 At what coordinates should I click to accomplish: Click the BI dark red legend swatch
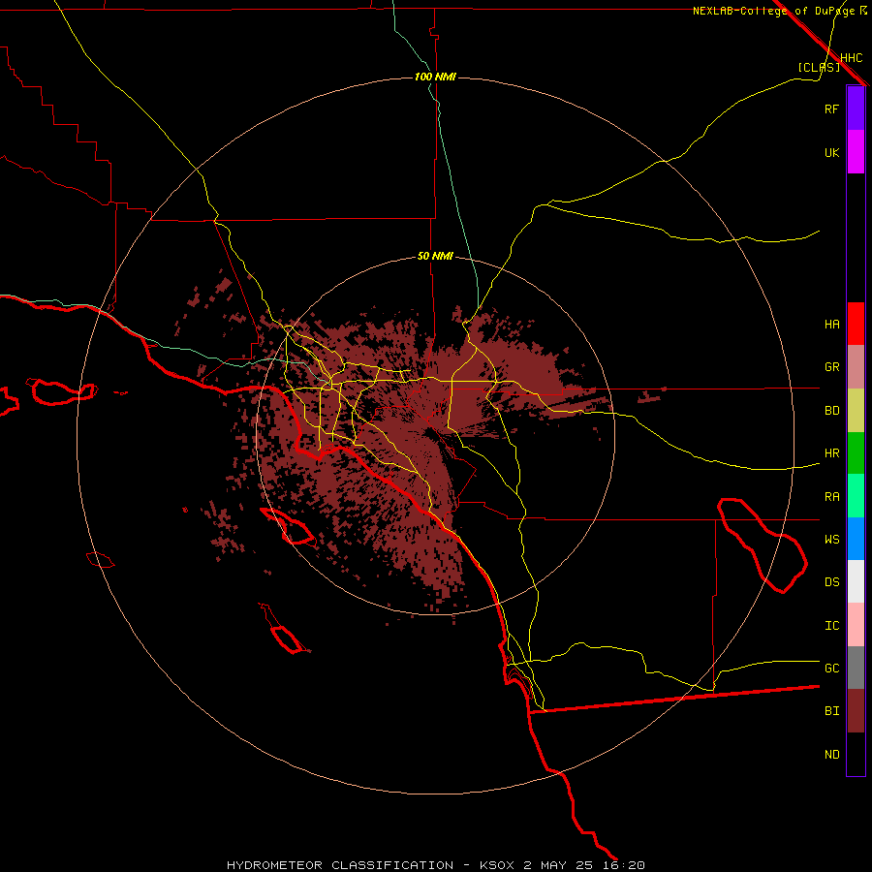856,711
